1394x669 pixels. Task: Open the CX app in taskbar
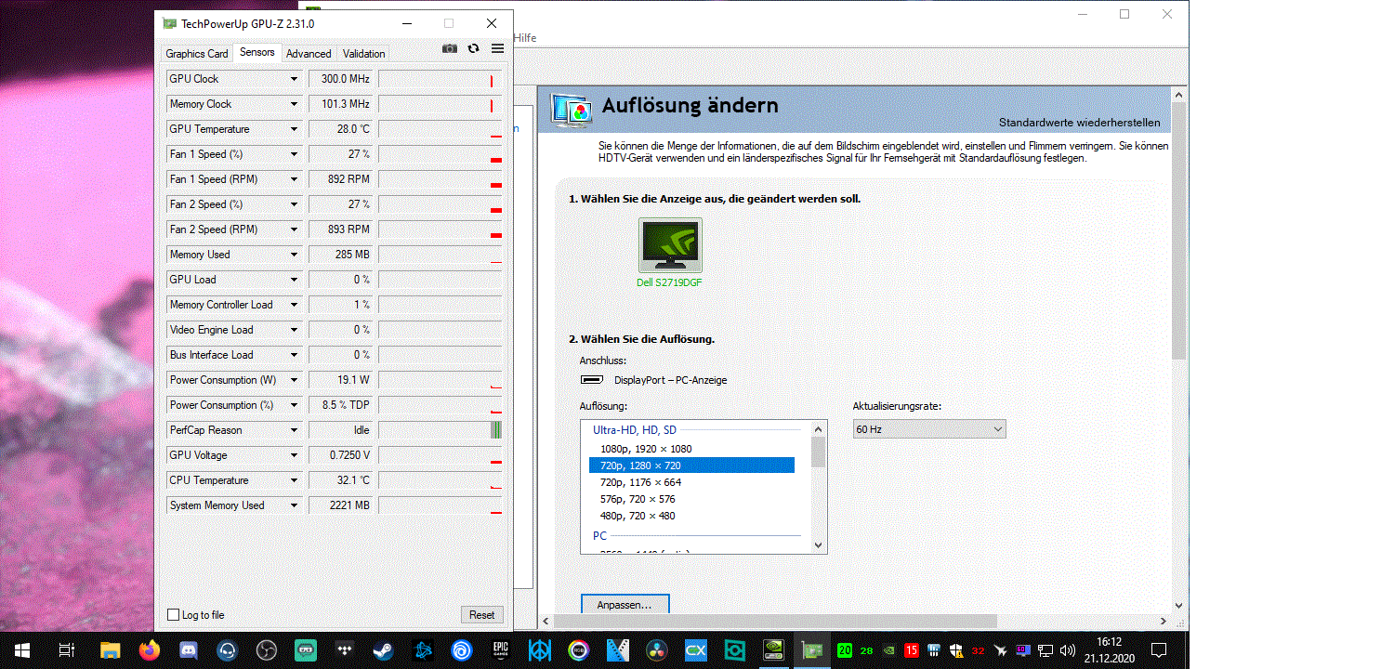pyautogui.click(x=695, y=649)
